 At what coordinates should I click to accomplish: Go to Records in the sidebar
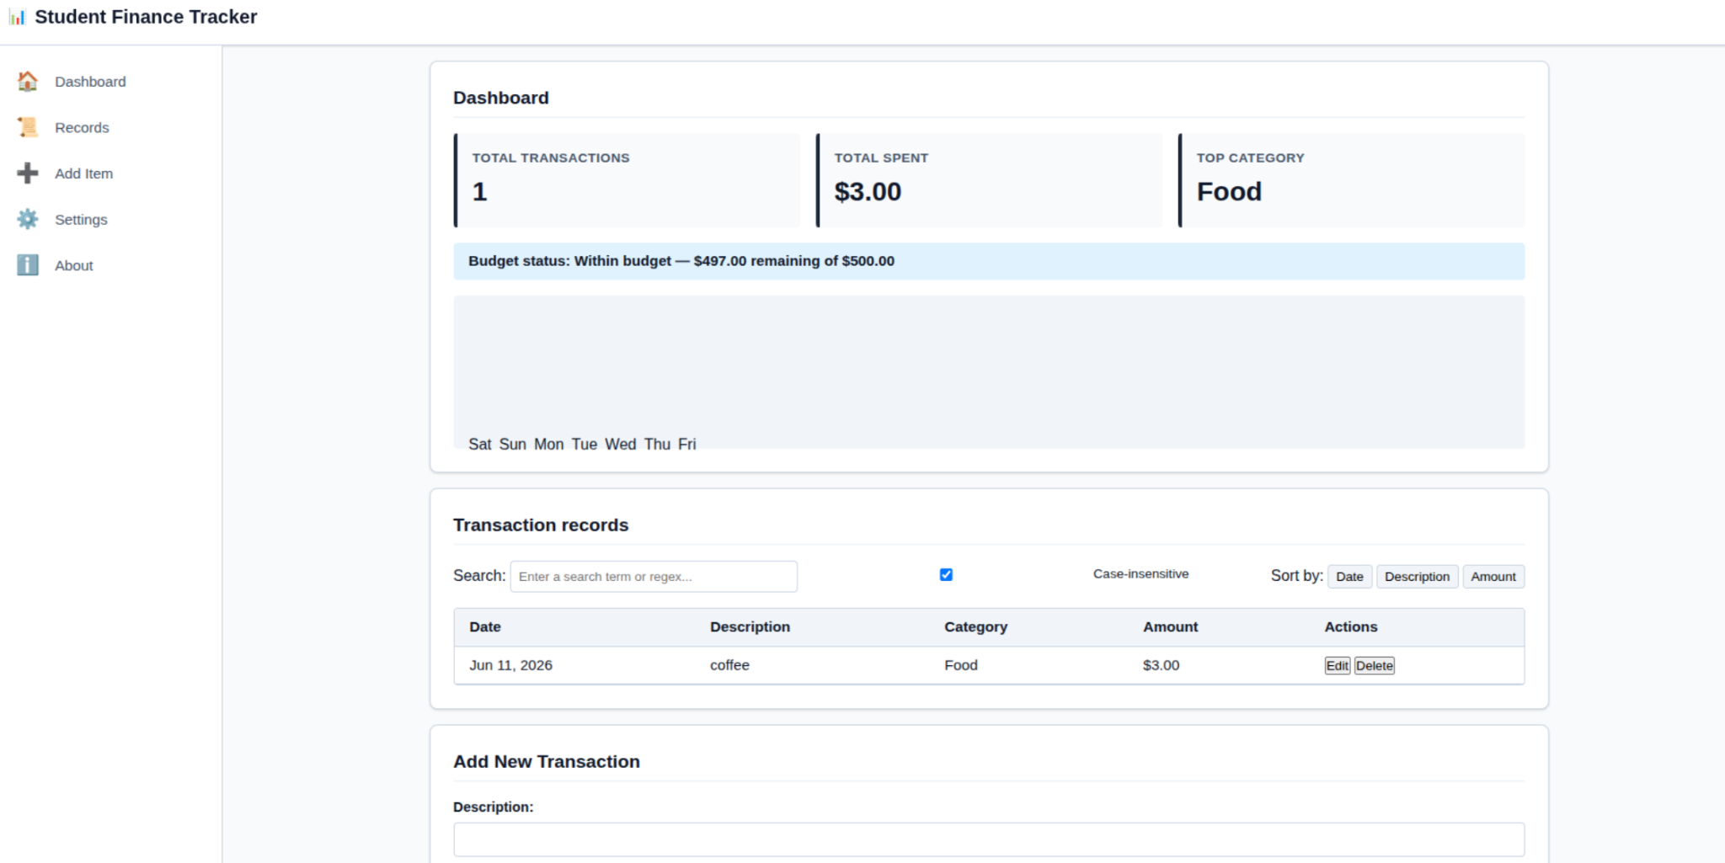82,127
